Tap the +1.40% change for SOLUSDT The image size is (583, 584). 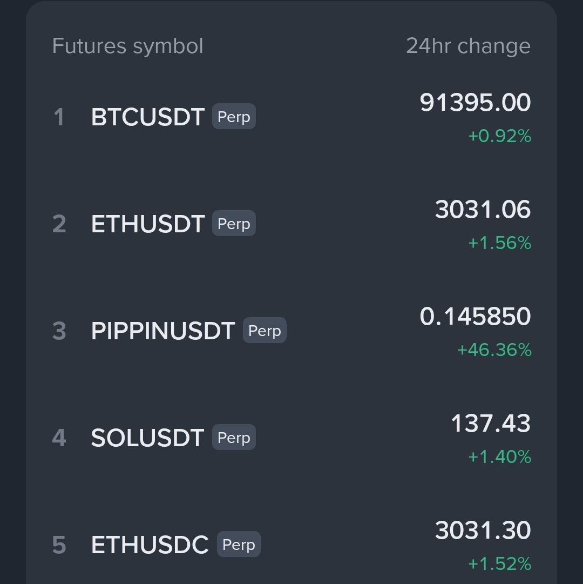[499, 457]
